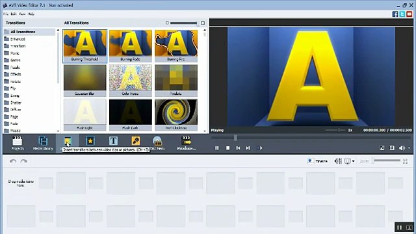The image size is (416, 234).
Task: Open the File menu
Action: [6, 14]
